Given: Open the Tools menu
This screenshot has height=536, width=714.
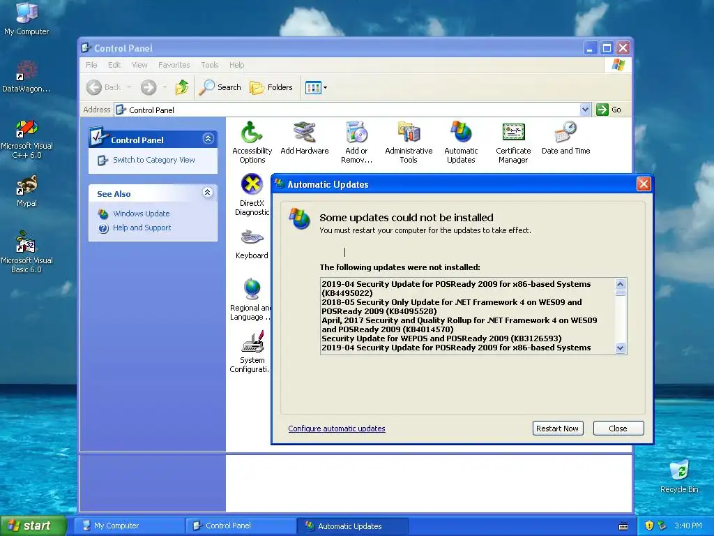Looking at the screenshot, I should [x=209, y=65].
